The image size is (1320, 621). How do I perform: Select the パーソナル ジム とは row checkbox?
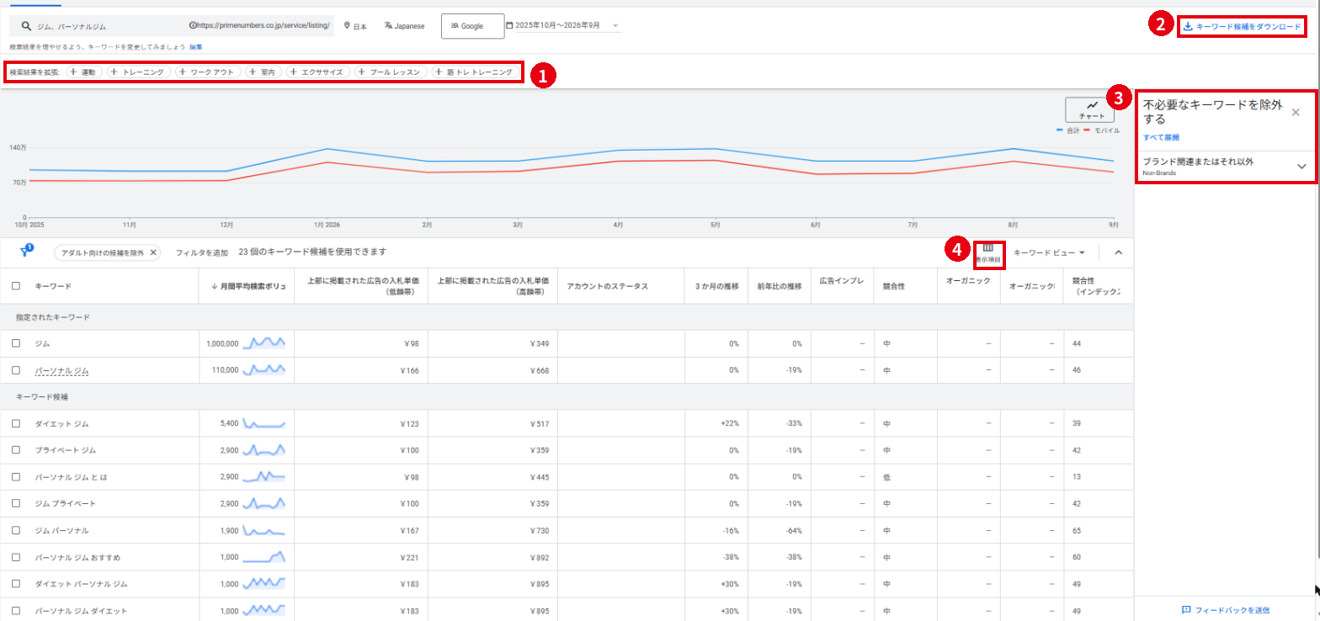click(16, 477)
